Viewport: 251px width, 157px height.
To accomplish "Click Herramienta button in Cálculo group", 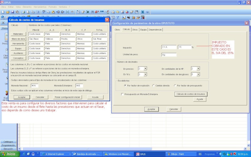I will pos(18,44).
